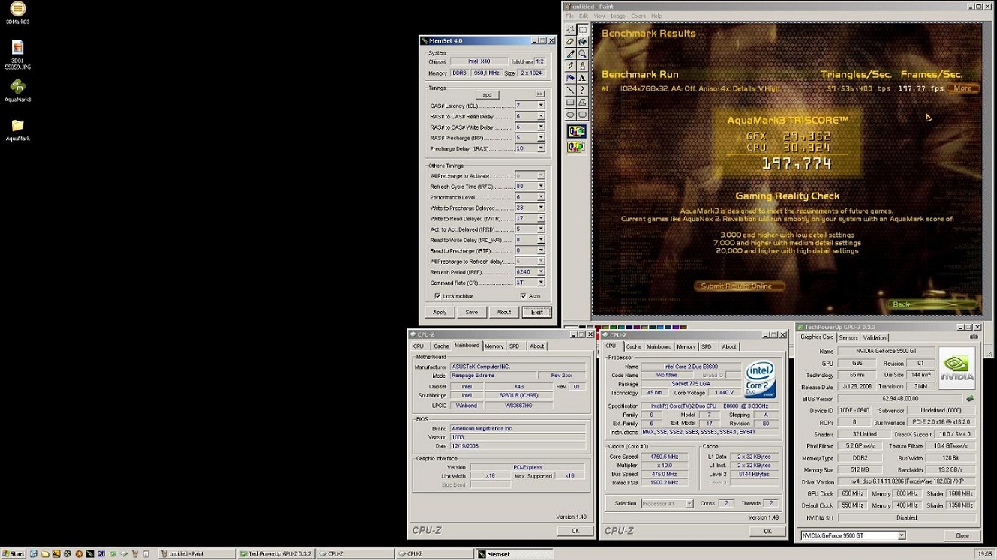
Task: Select the Text tool in Paint
Action: (x=582, y=78)
